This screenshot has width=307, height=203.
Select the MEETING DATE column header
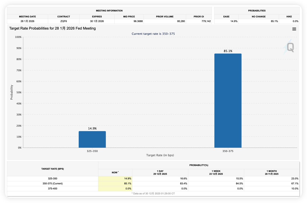(27, 17)
